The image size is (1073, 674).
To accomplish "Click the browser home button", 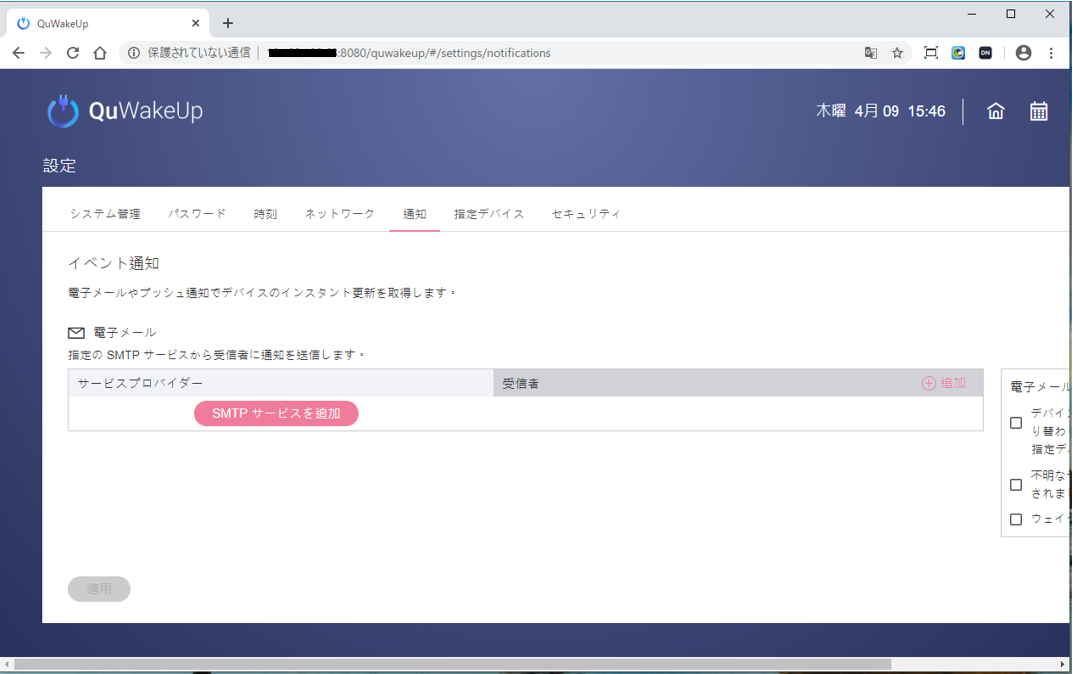I will (x=99, y=53).
